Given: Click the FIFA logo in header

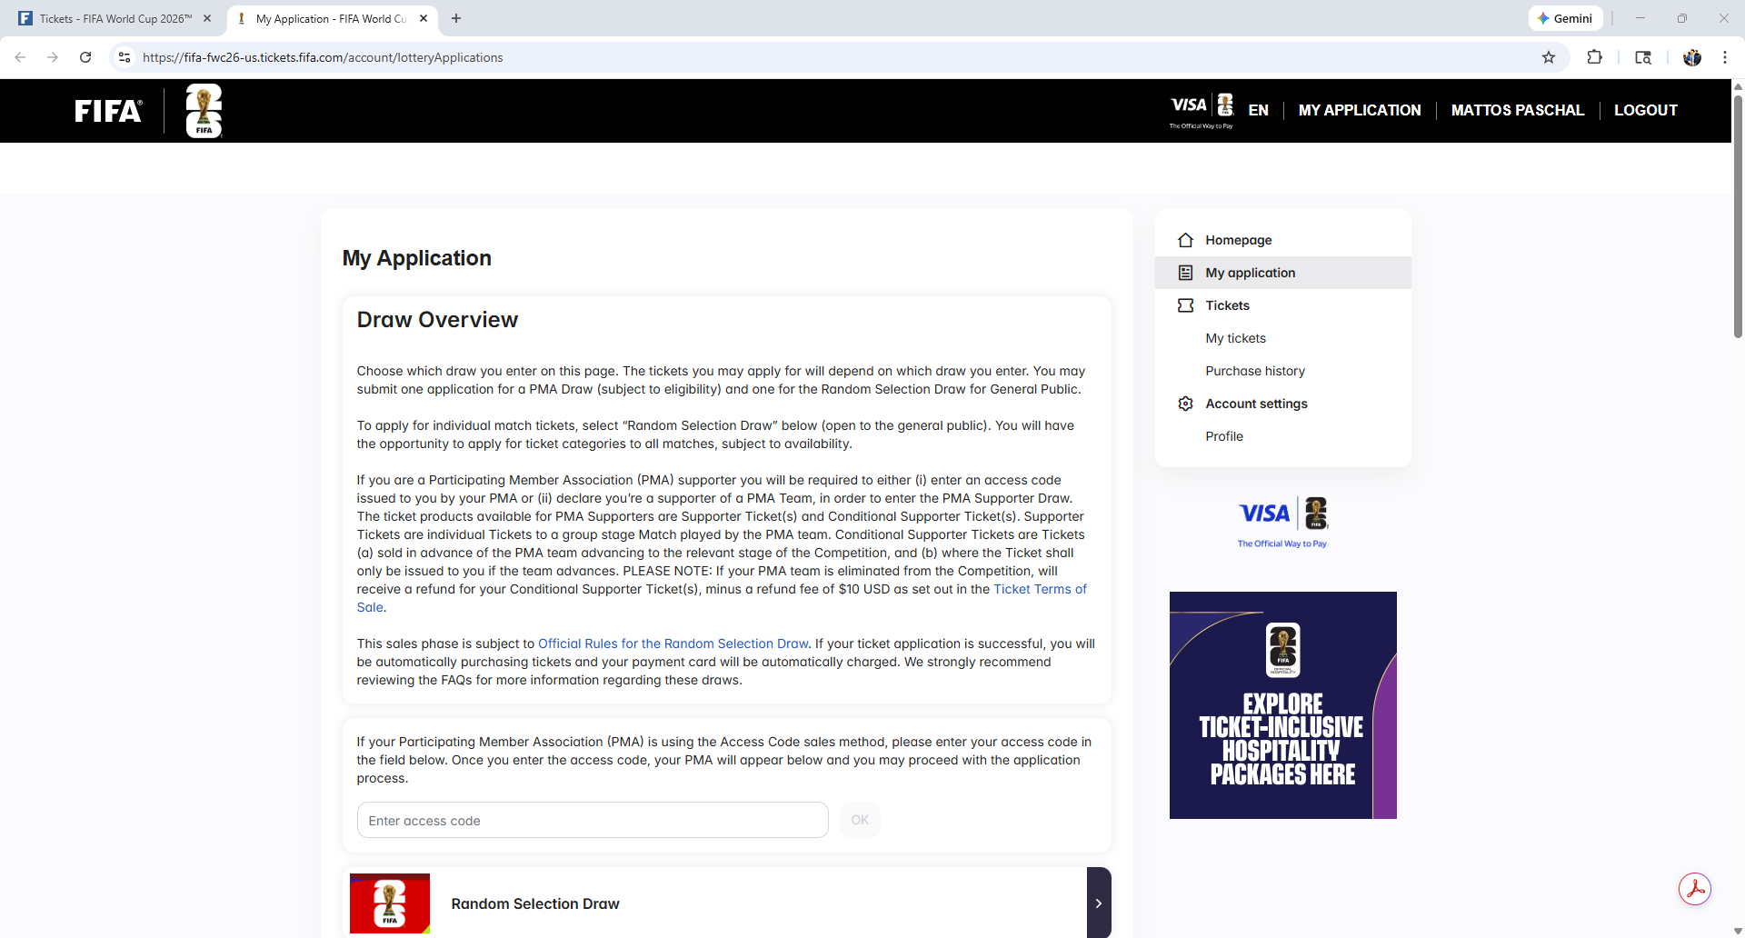Looking at the screenshot, I should click(108, 111).
